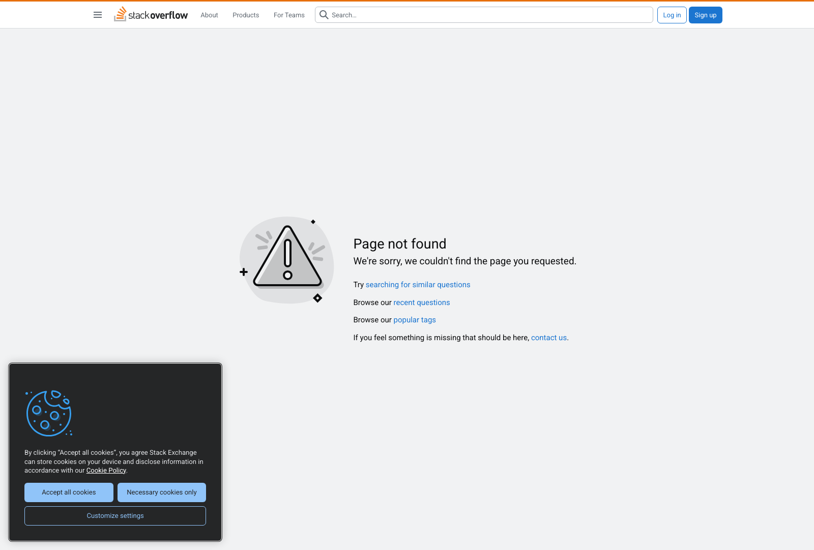Image resolution: width=814 pixels, height=550 pixels.
Task: Open the Cookie Policy link
Action: coord(106,470)
